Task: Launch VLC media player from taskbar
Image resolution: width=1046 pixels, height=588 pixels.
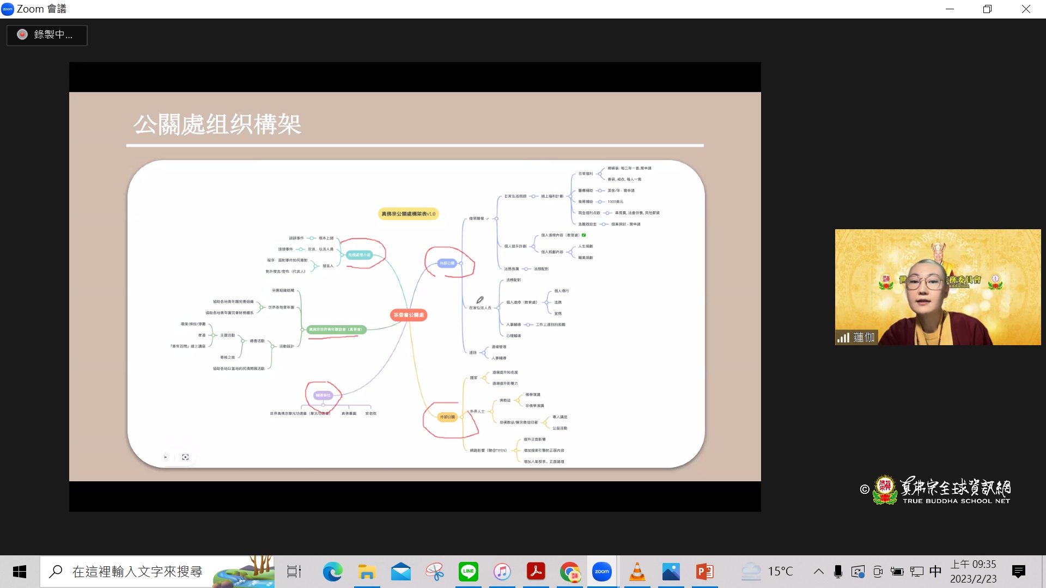Action: (x=637, y=572)
